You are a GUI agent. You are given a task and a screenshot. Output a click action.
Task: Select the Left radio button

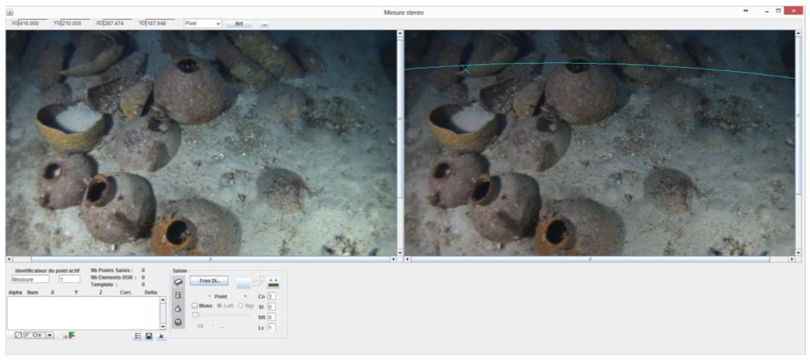click(x=219, y=306)
